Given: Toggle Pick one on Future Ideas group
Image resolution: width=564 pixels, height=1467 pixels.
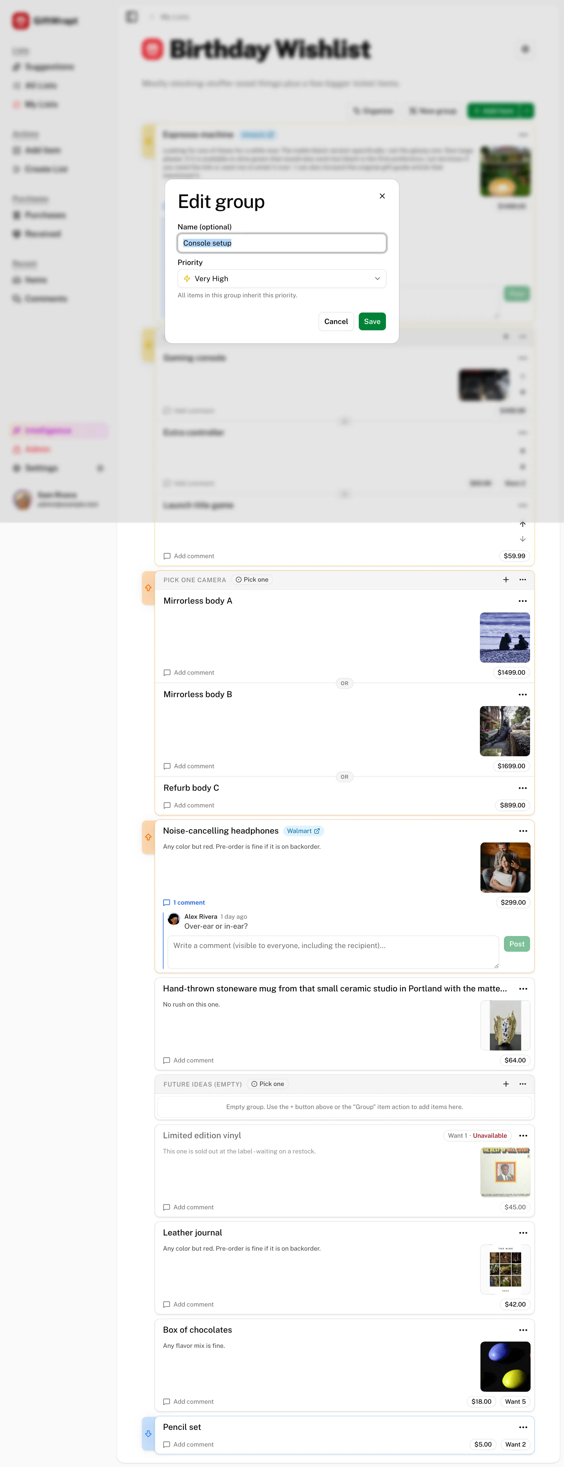Looking at the screenshot, I should point(267,1084).
